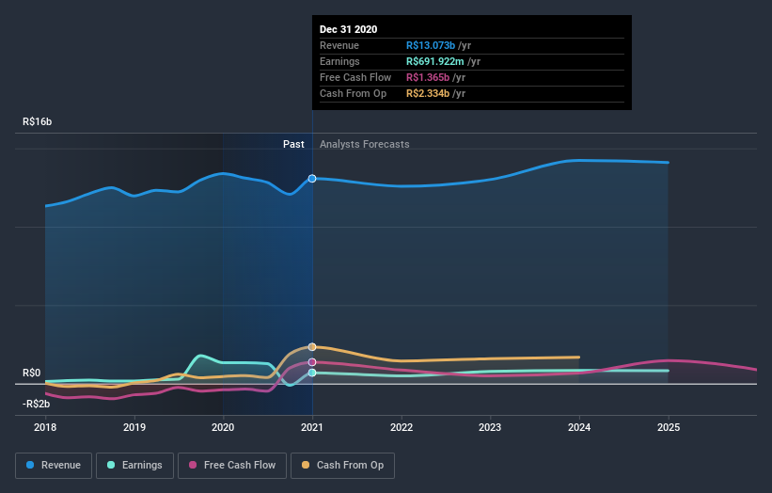Toggle the Cash From Op legend button
This screenshot has width=772, height=493.
(342, 466)
